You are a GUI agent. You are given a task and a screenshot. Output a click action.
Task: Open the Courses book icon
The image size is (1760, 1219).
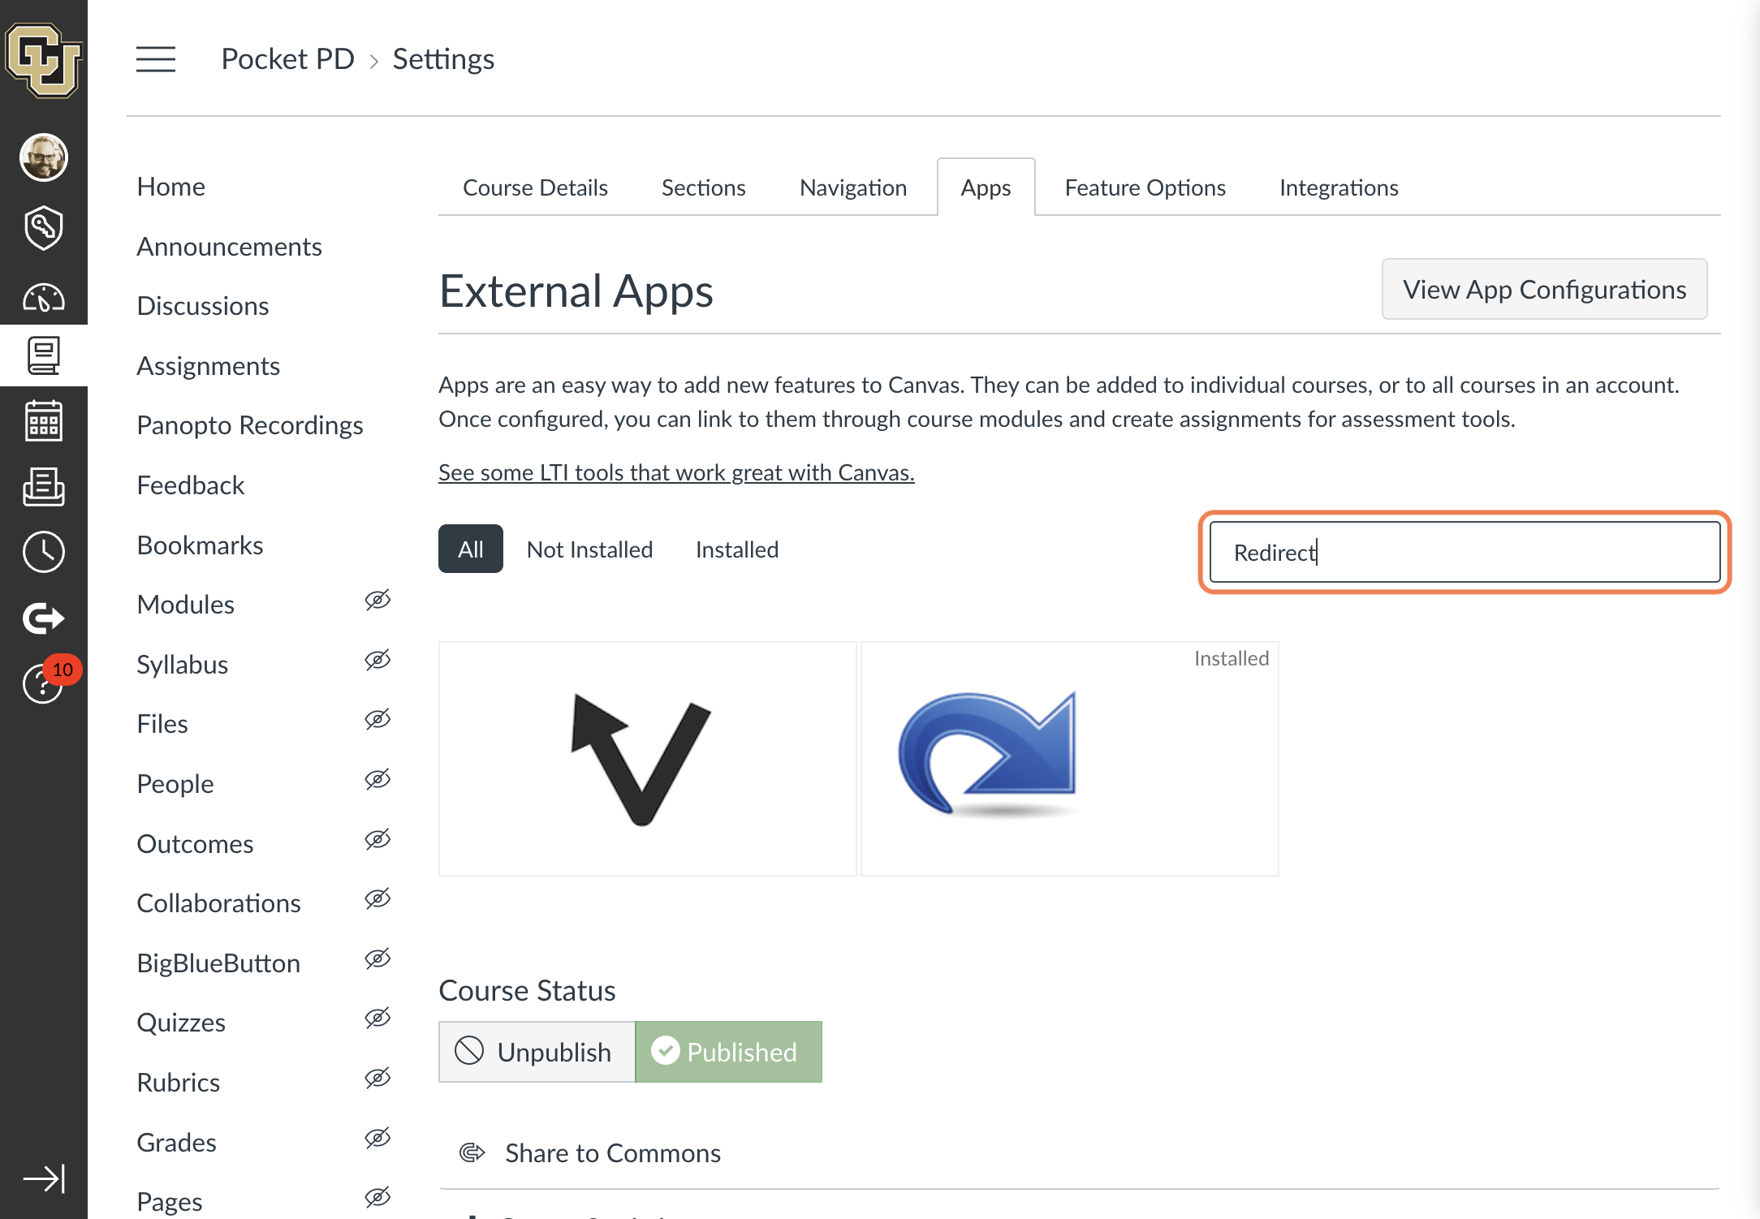(43, 355)
